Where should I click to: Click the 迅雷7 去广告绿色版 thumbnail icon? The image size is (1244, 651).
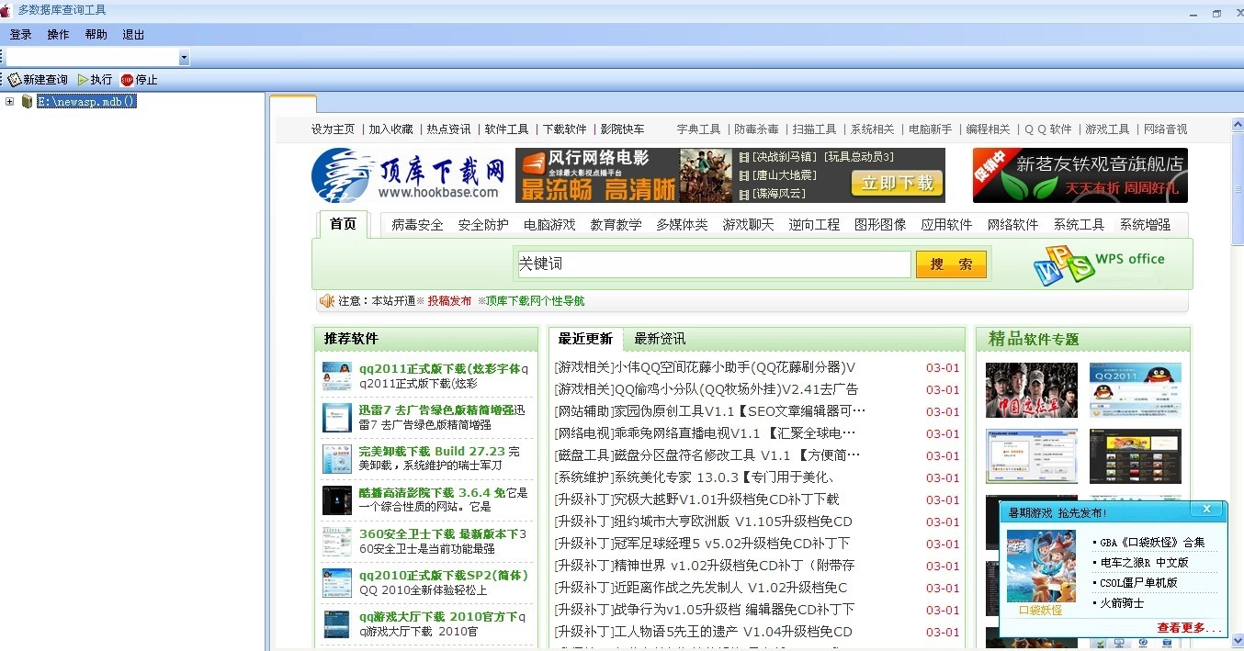336,418
